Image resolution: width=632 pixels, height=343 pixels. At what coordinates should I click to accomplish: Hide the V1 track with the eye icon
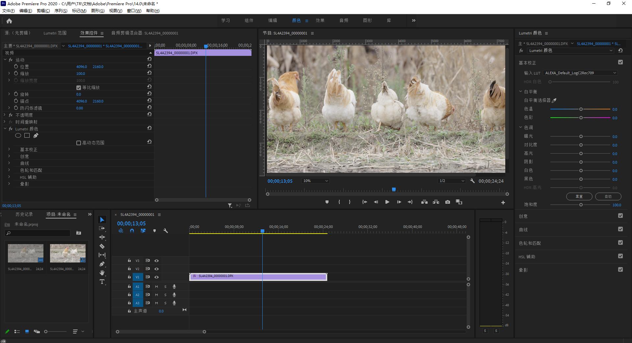pos(157,277)
